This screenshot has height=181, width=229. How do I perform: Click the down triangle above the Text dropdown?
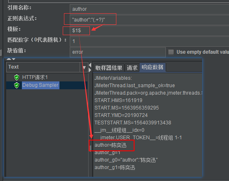pos(14,59)
